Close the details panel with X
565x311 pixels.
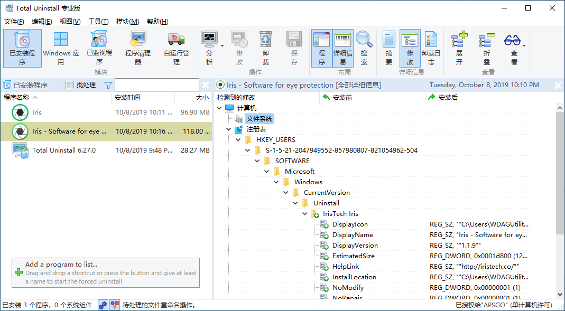tap(558, 86)
